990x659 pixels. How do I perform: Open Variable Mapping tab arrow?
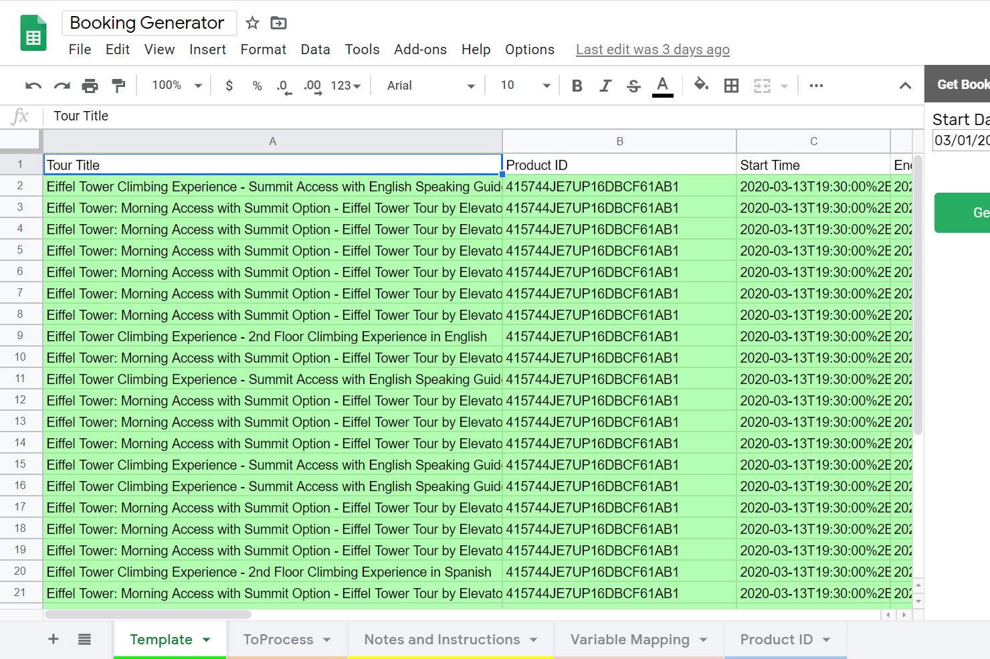[x=704, y=640]
